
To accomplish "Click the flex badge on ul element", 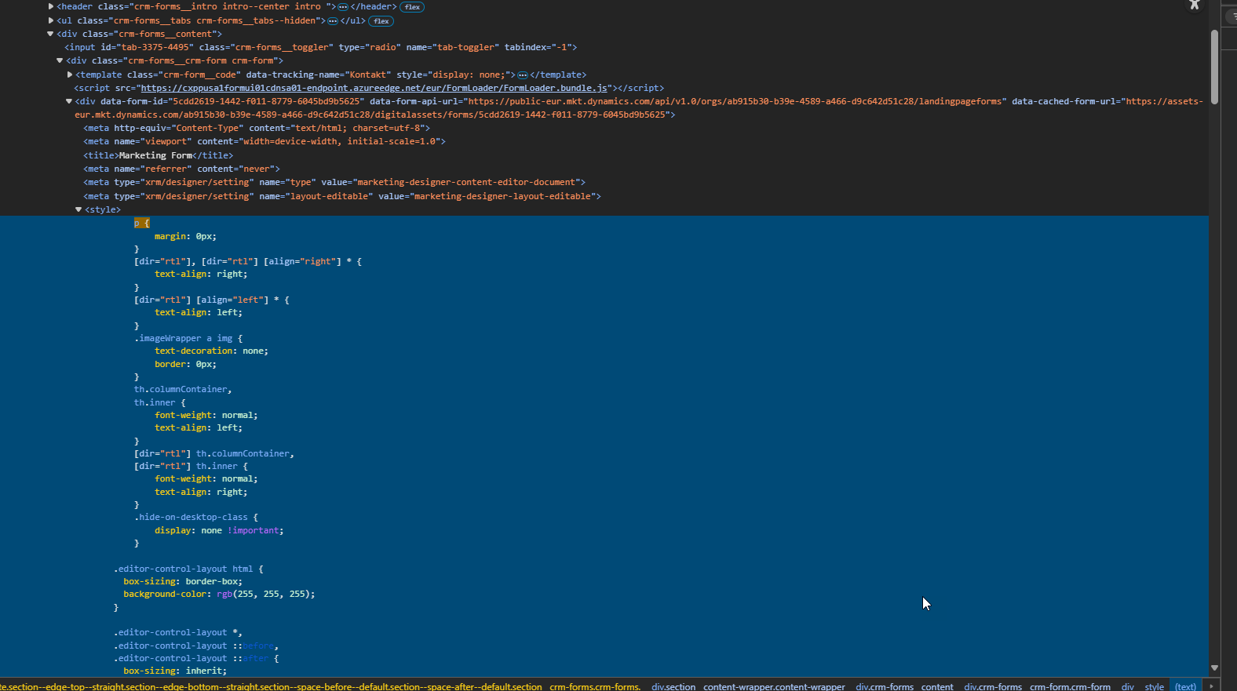I will 381,21.
